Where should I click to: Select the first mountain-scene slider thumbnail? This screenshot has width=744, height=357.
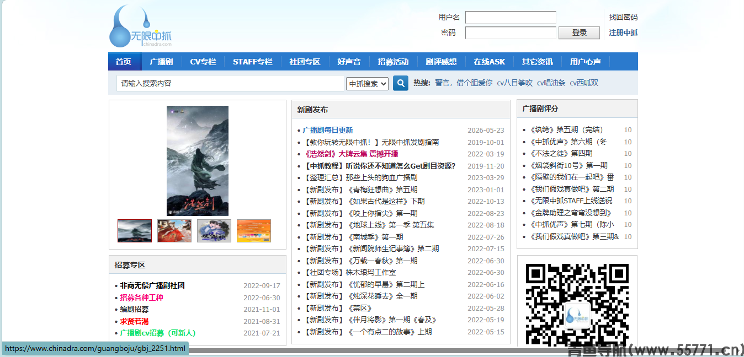click(x=135, y=231)
